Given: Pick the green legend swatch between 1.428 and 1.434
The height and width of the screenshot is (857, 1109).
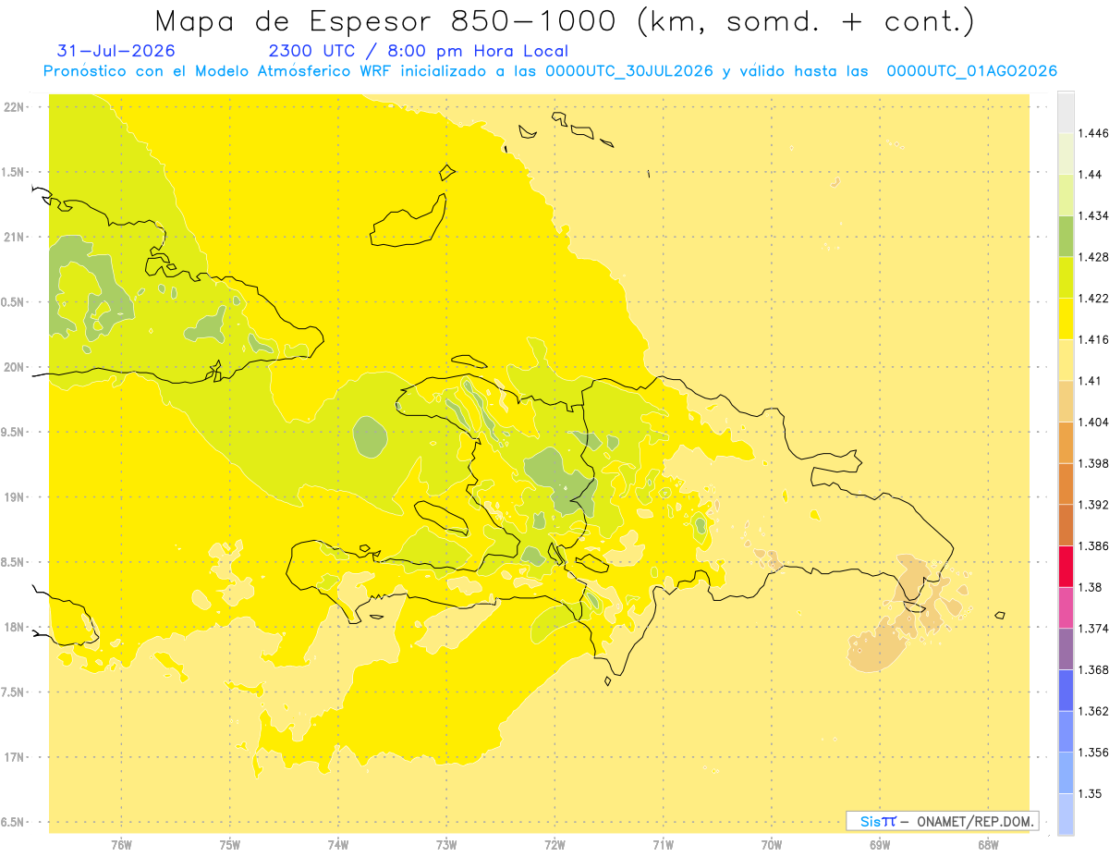Looking at the screenshot, I should click(x=1066, y=236).
